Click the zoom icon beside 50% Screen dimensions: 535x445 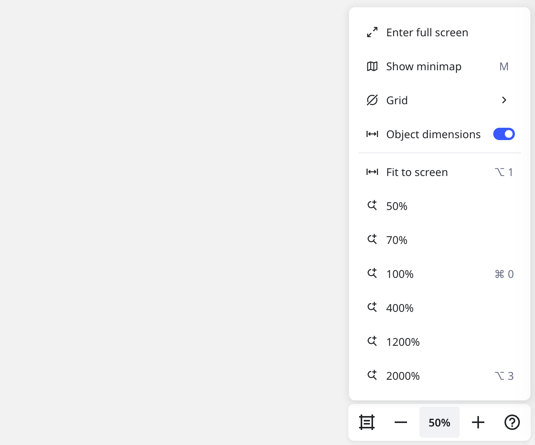coord(372,206)
